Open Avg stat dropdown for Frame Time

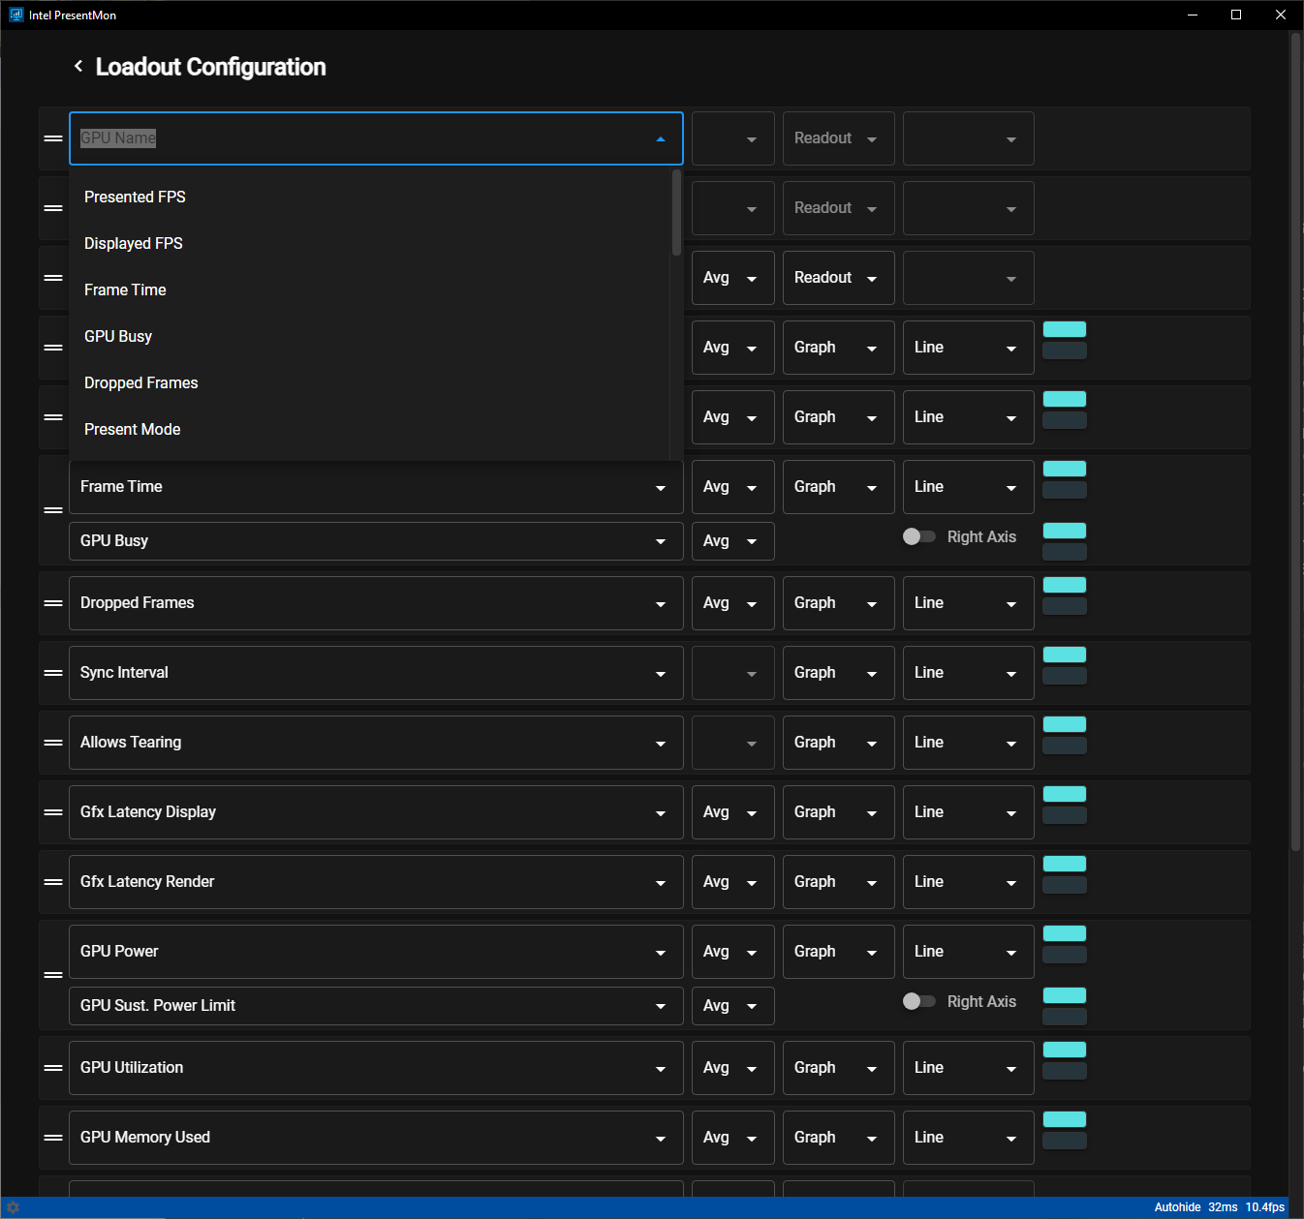[x=733, y=487]
